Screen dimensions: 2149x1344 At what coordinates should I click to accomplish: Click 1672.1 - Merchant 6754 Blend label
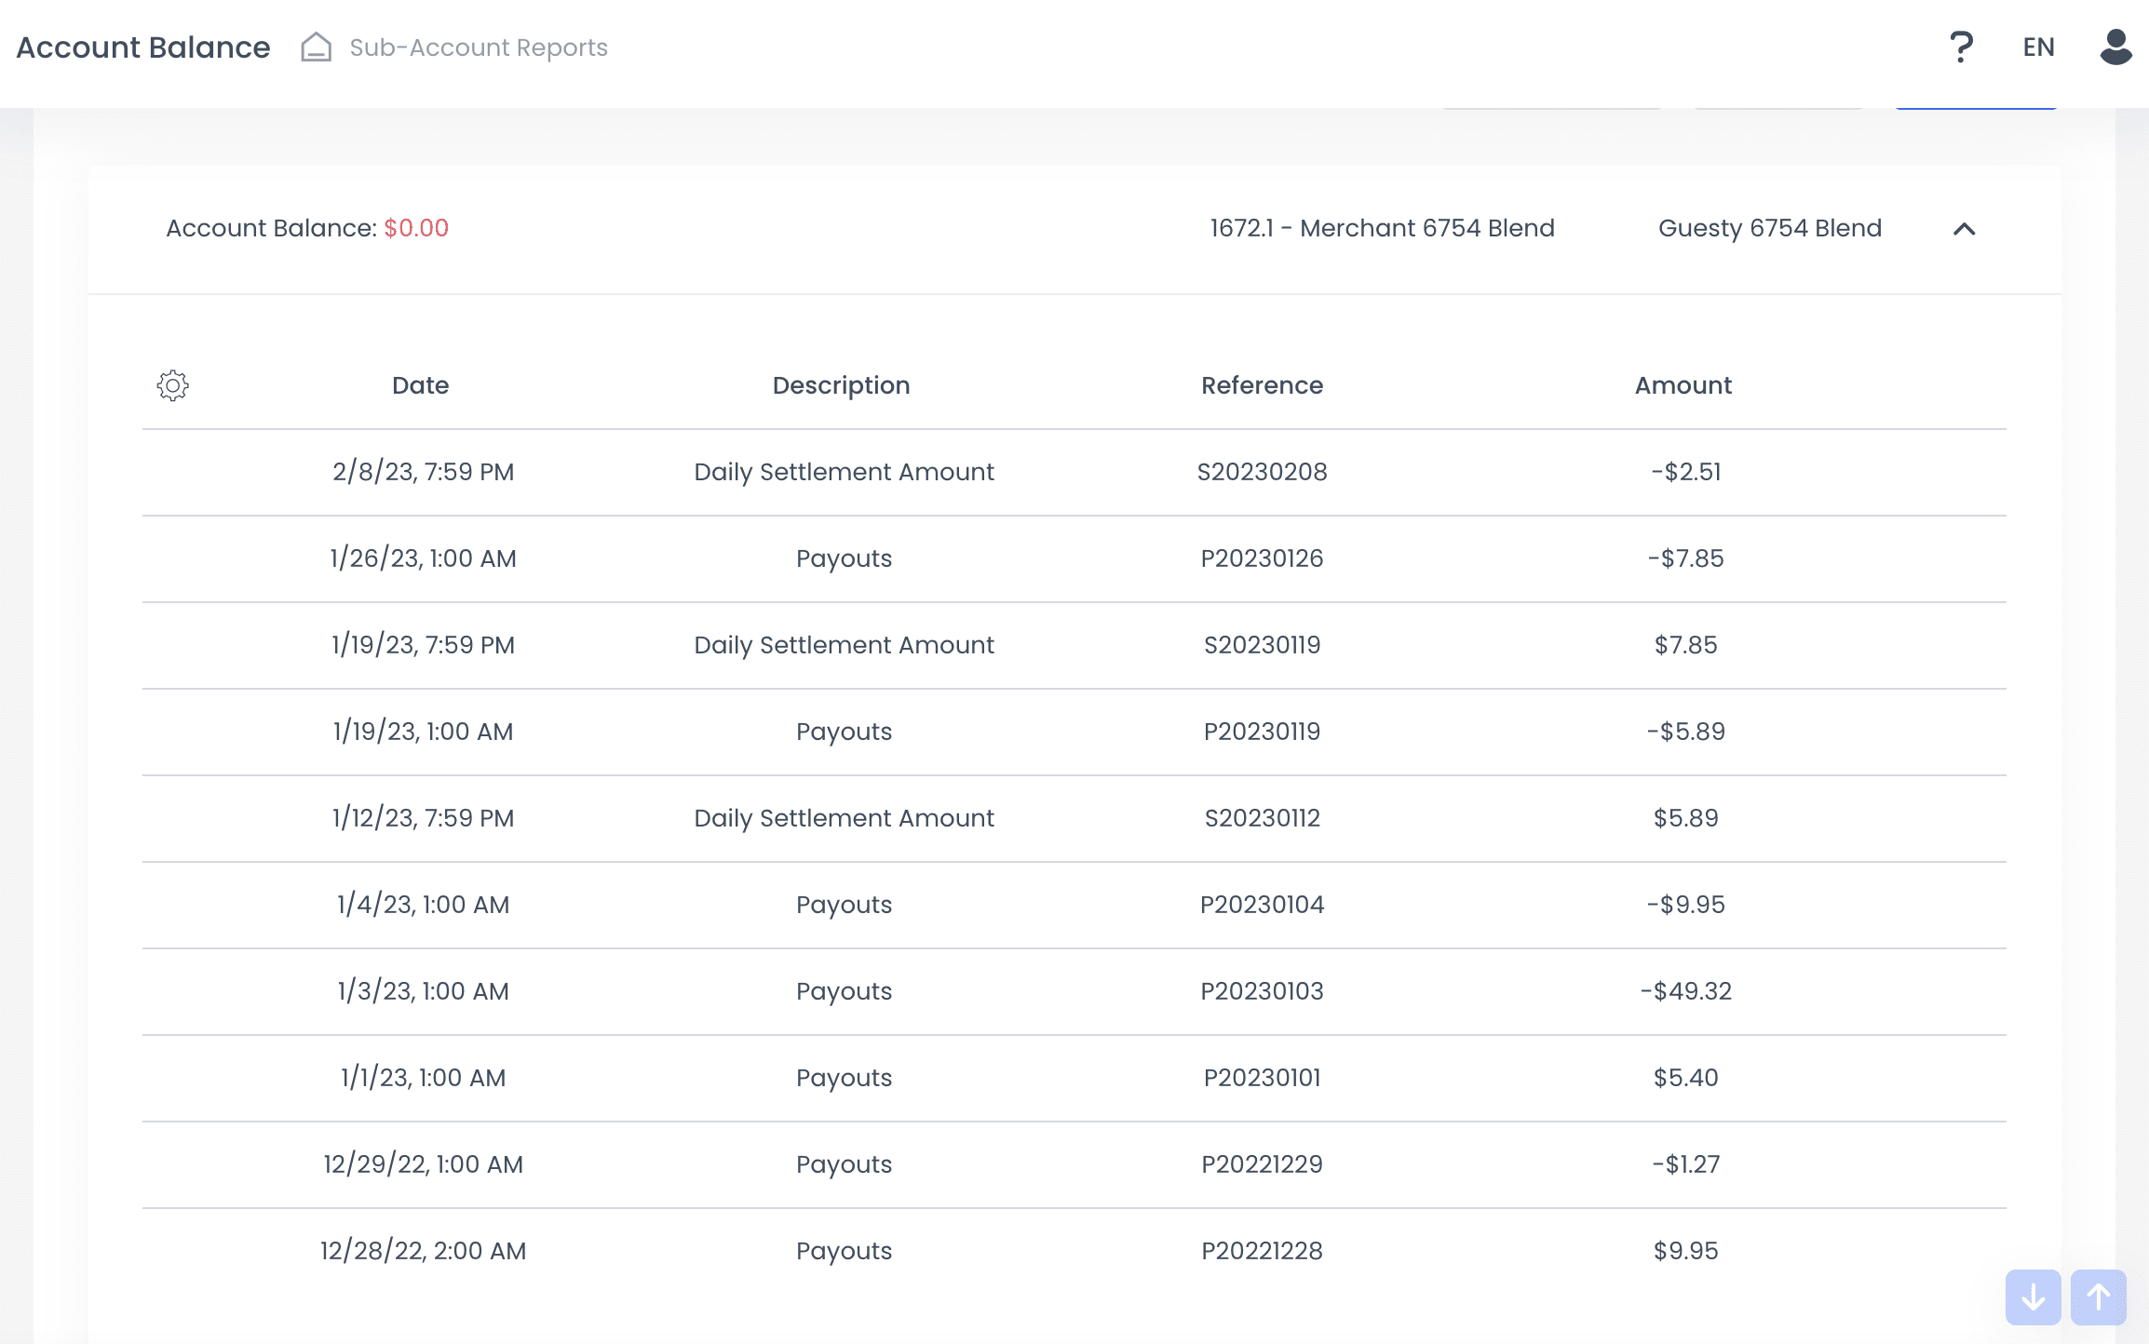point(1382,228)
